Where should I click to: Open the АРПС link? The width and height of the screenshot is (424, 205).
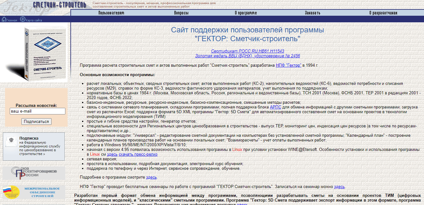(x=276, y=107)
